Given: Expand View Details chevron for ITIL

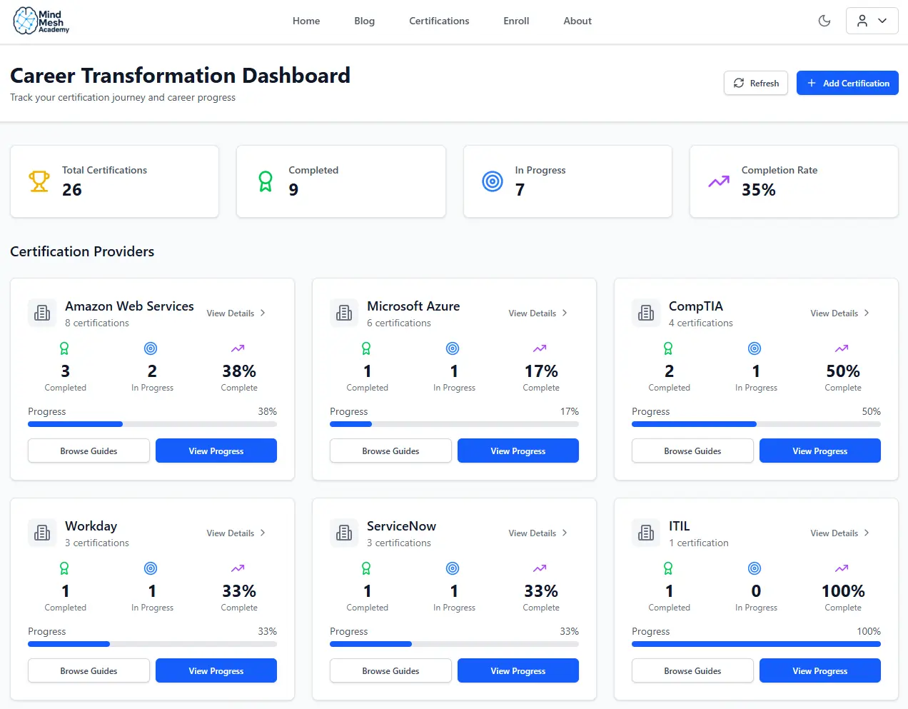Looking at the screenshot, I should pyautogui.click(x=867, y=533).
